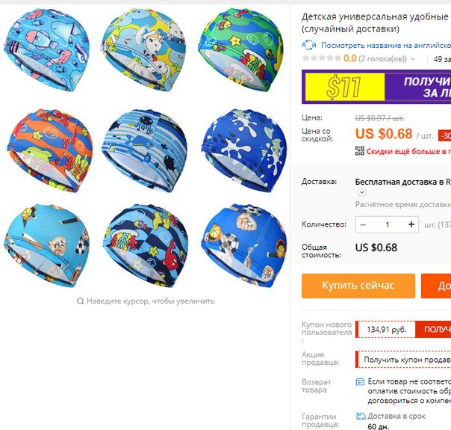Click the -30% discount badge
This screenshot has width=451, height=430.
(x=444, y=135)
